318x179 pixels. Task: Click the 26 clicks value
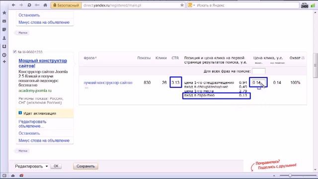[x=164, y=83]
